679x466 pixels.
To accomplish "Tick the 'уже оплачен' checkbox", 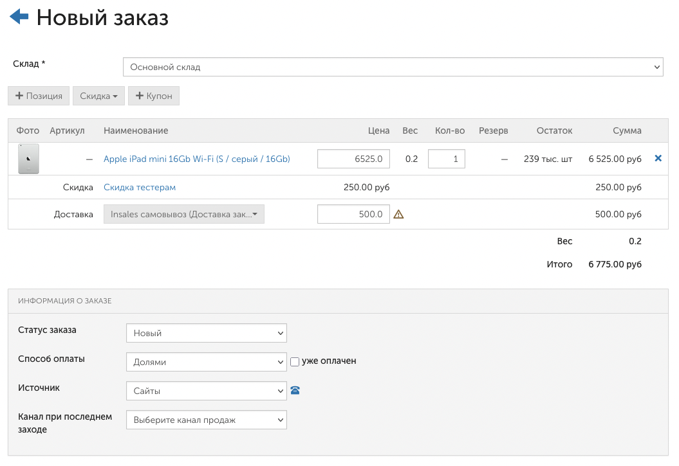I will (x=295, y=361).
